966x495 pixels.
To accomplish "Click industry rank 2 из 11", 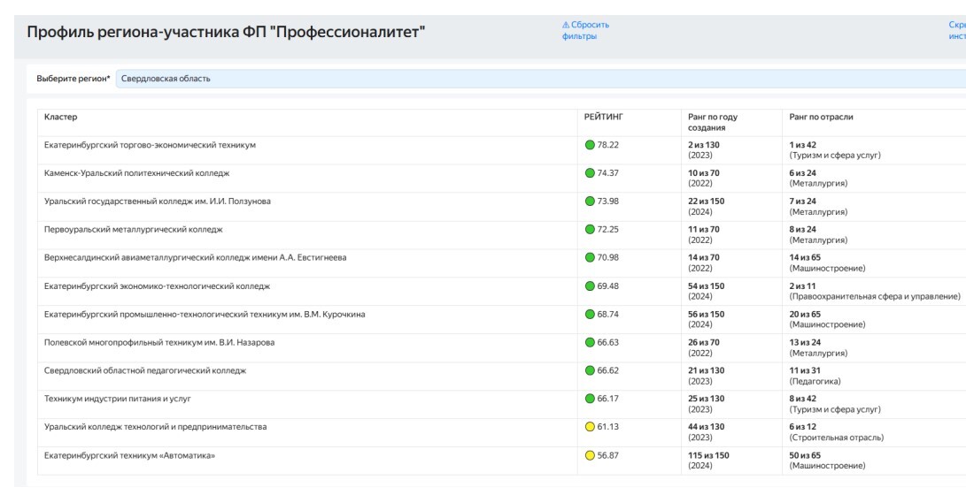I will tap(802, 286).
